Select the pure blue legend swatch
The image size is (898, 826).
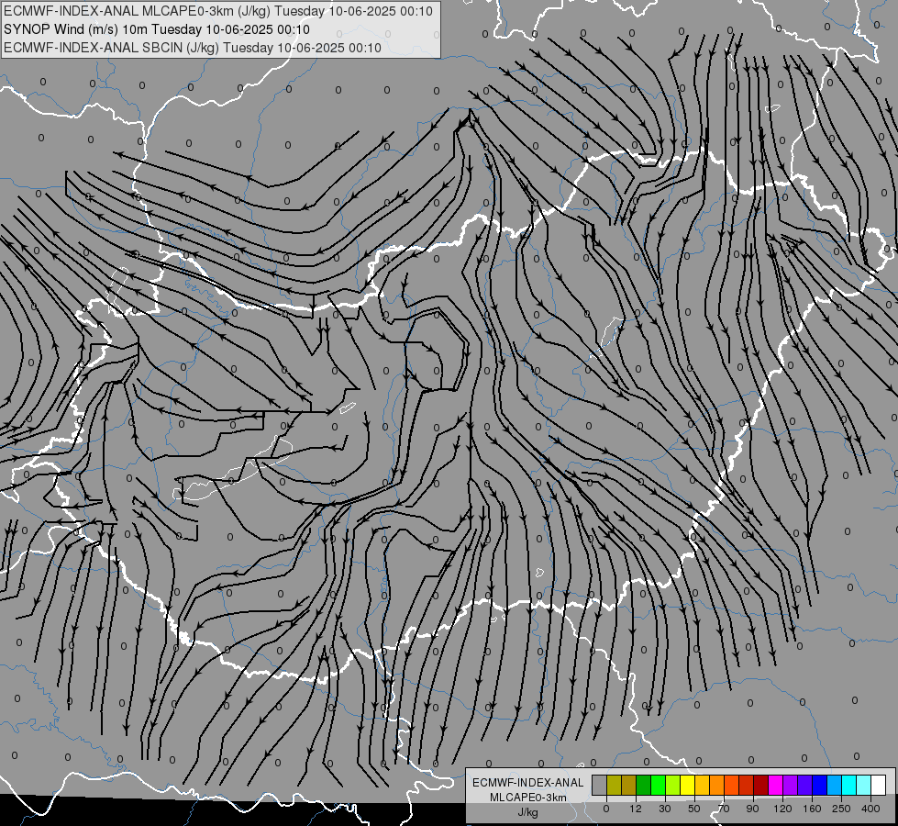(x=820, y=785)
